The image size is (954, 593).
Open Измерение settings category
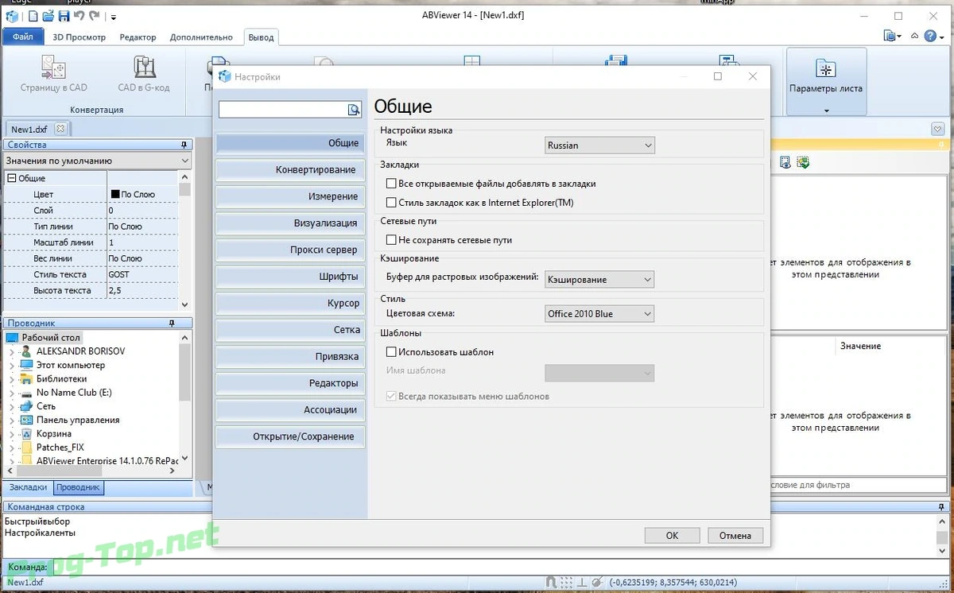(290, 196)
